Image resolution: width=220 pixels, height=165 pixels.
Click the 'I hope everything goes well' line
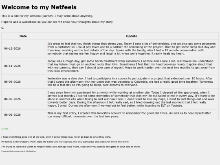point(56,137)
